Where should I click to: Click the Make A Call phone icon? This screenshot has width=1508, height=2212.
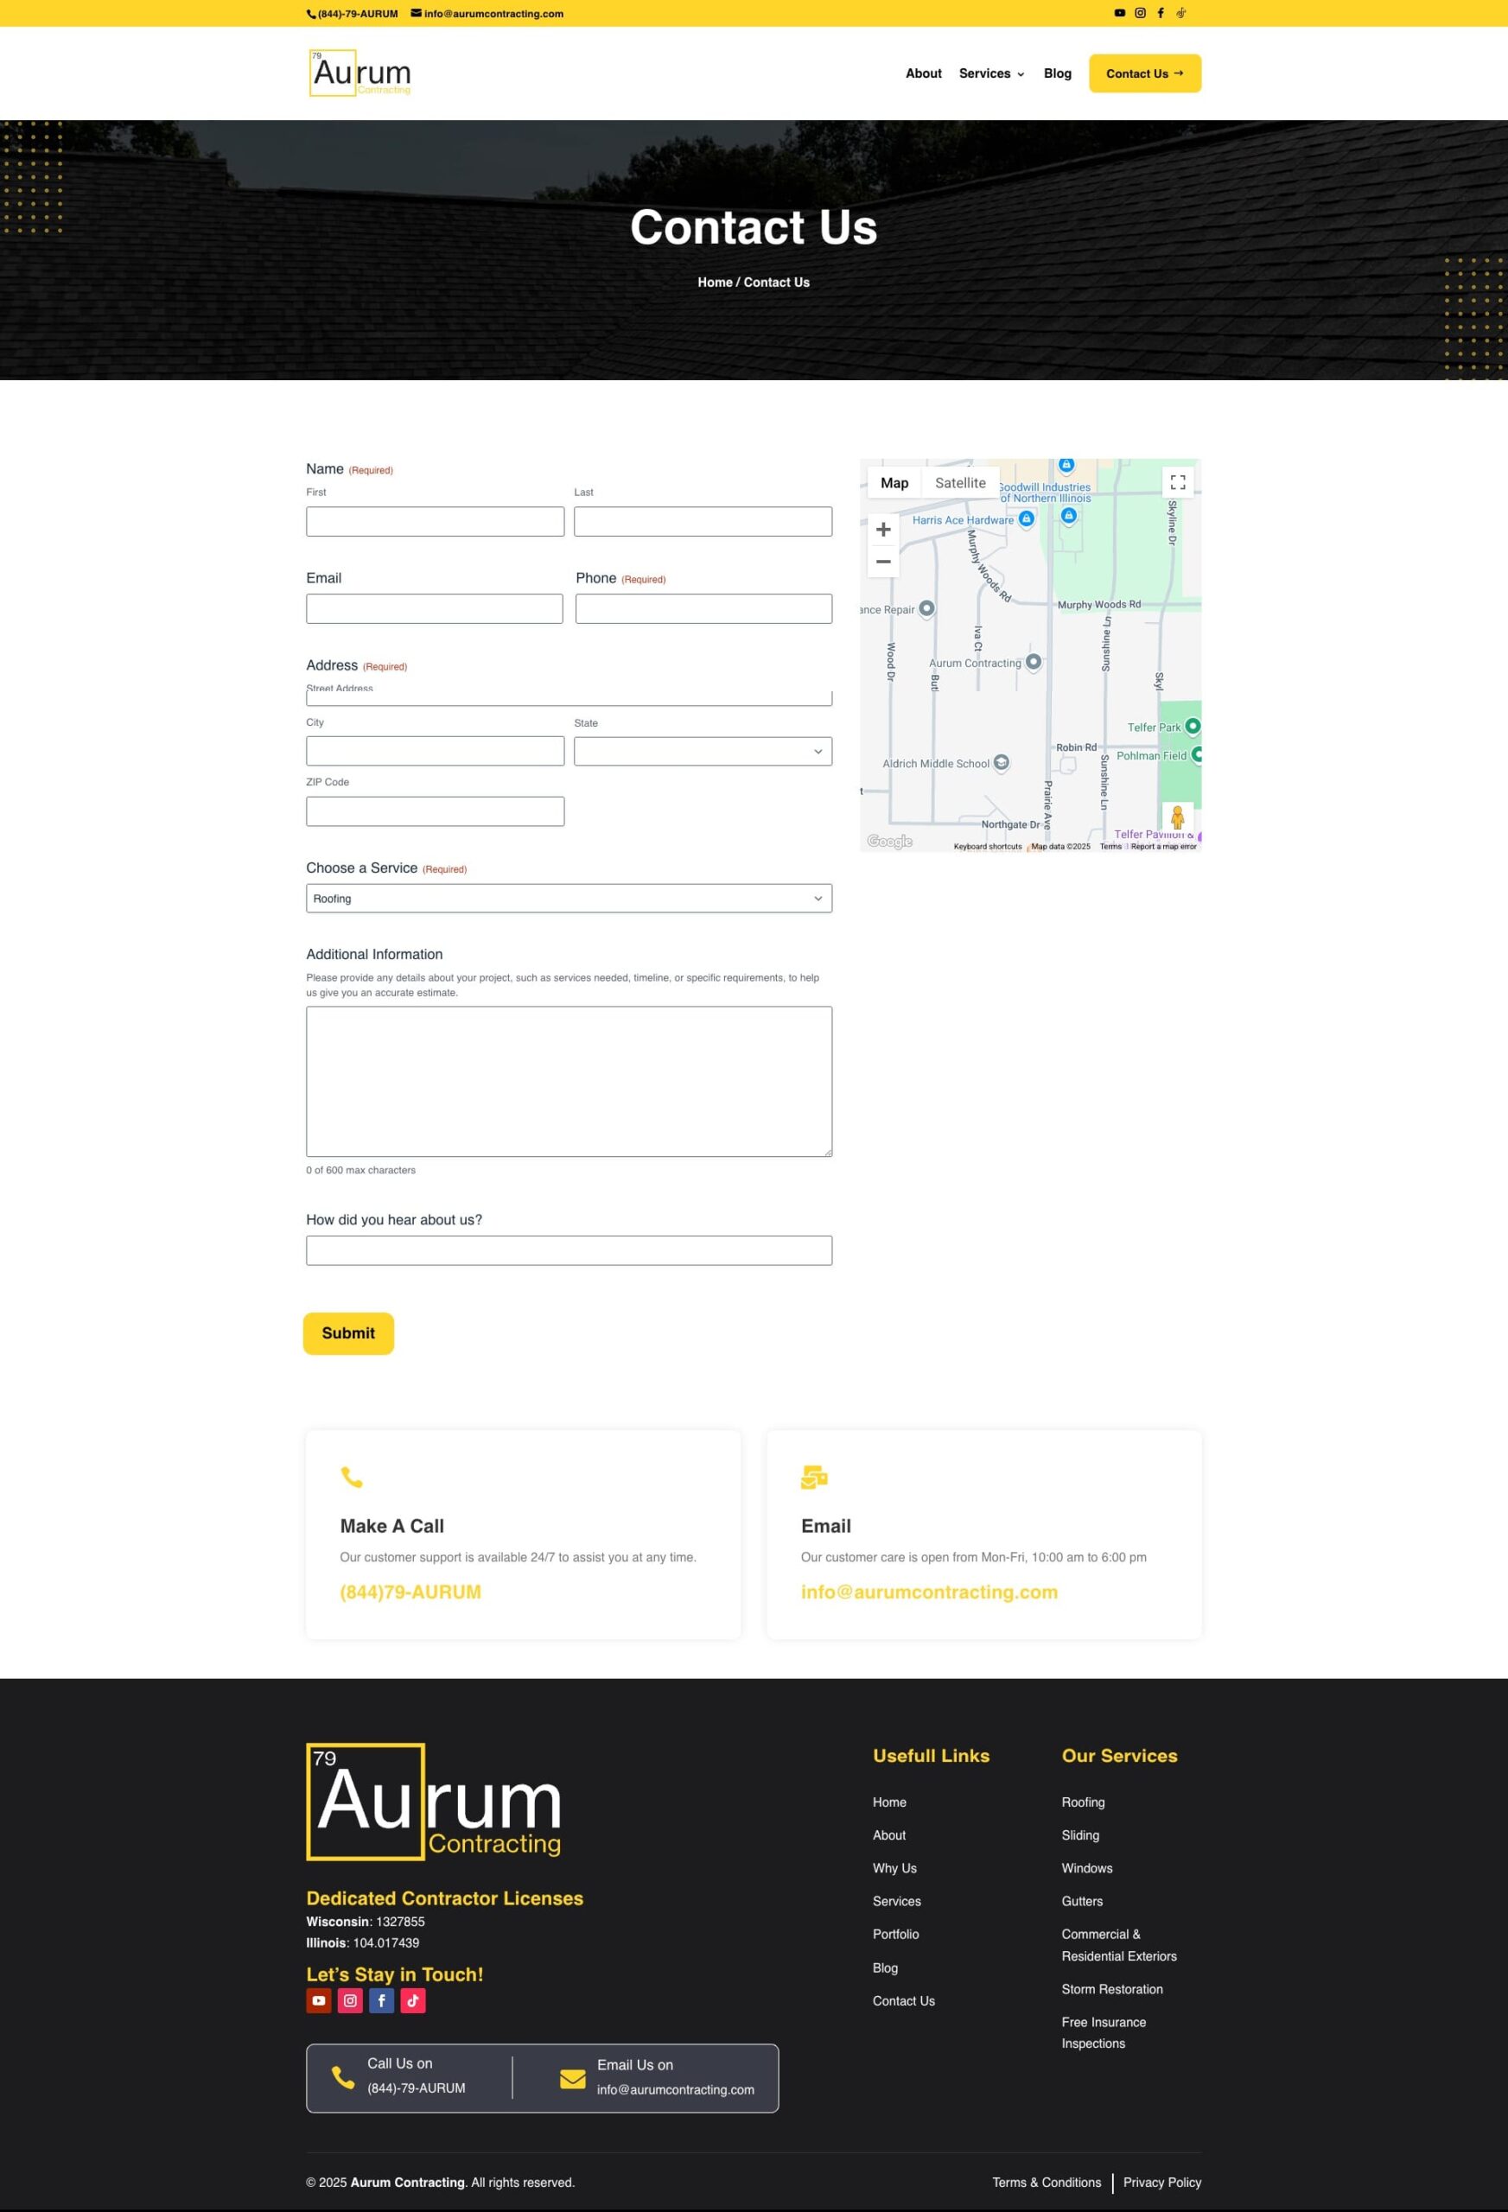click(x=353, y=1478)
